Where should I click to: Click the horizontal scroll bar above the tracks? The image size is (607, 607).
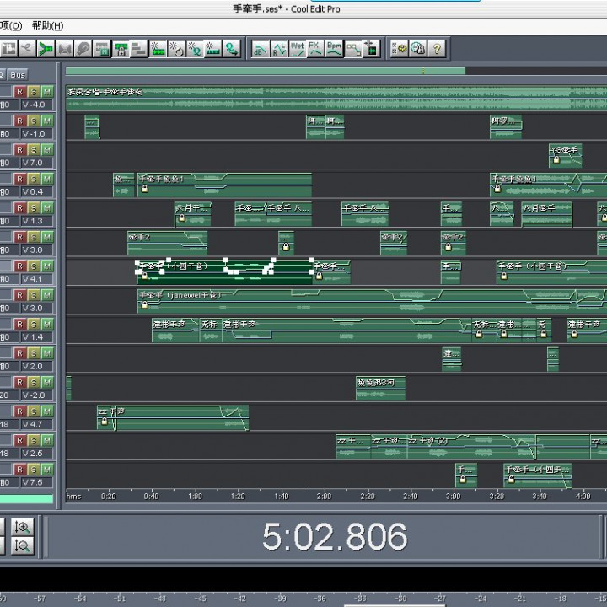point(265,71)
